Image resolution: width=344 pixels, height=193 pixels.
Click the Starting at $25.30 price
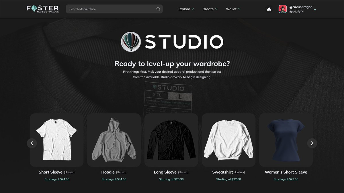tap(171, 179)
